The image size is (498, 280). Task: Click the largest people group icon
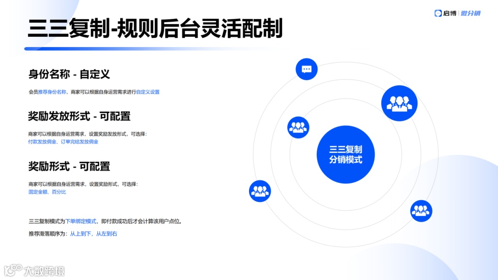pos(399,103)
